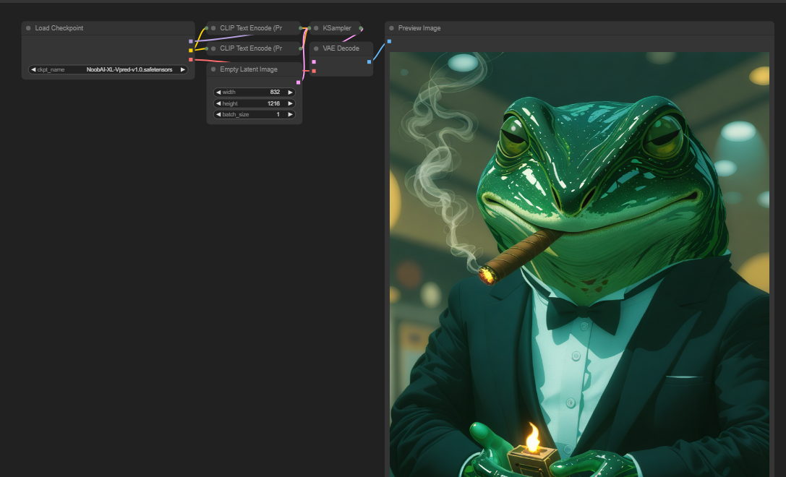The height and width of the screenshot is (477, 786).
Task: Click the blue images input slot on Preview Image
Action: 389,41
